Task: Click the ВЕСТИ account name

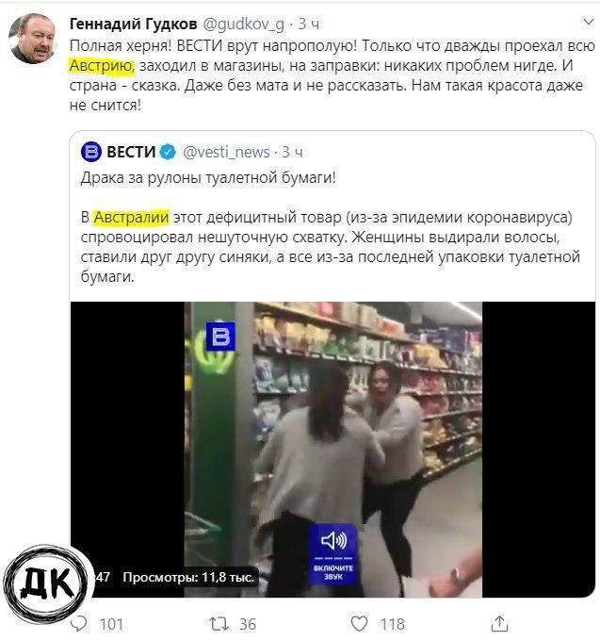Action: point(131,152)
